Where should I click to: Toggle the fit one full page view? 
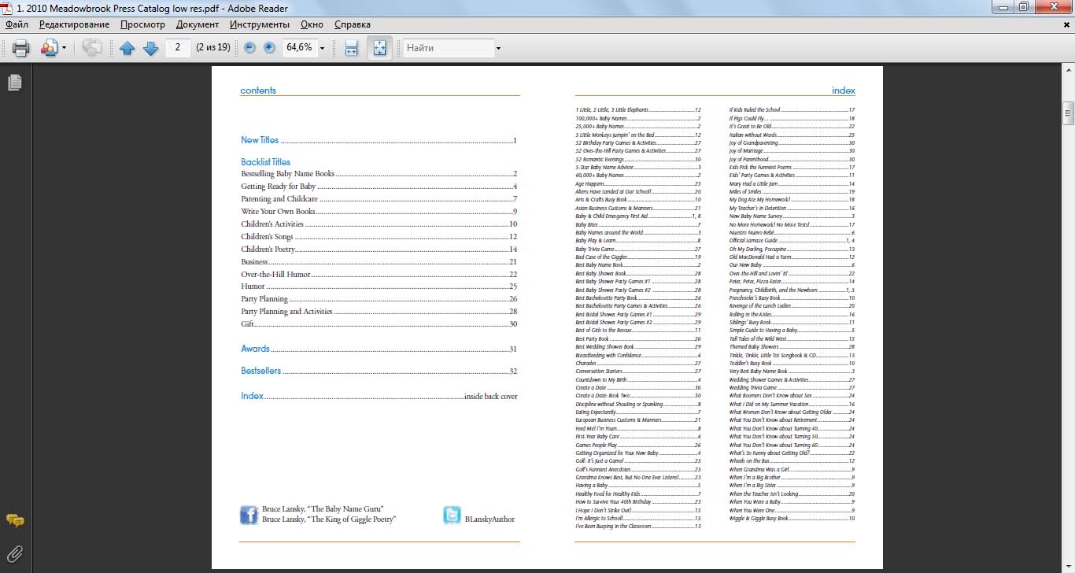[x=379, y=48]
